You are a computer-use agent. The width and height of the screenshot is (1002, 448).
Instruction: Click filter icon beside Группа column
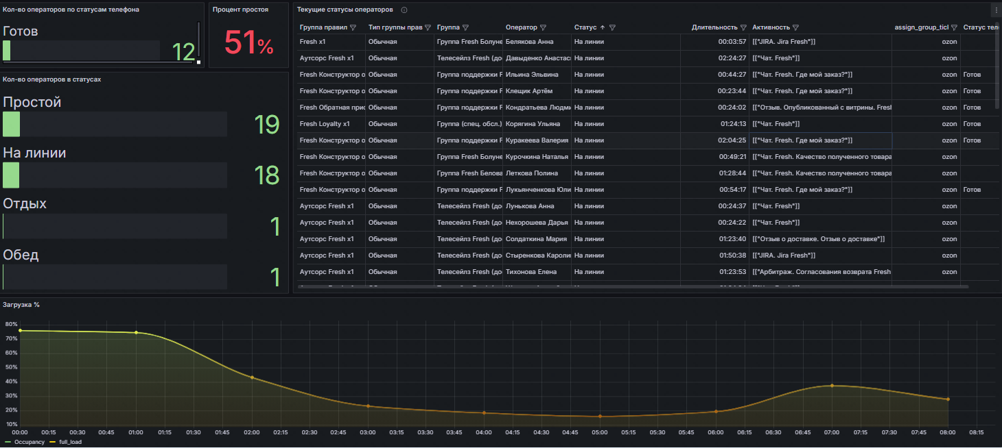pyautogui.click(x=465, y=28)
